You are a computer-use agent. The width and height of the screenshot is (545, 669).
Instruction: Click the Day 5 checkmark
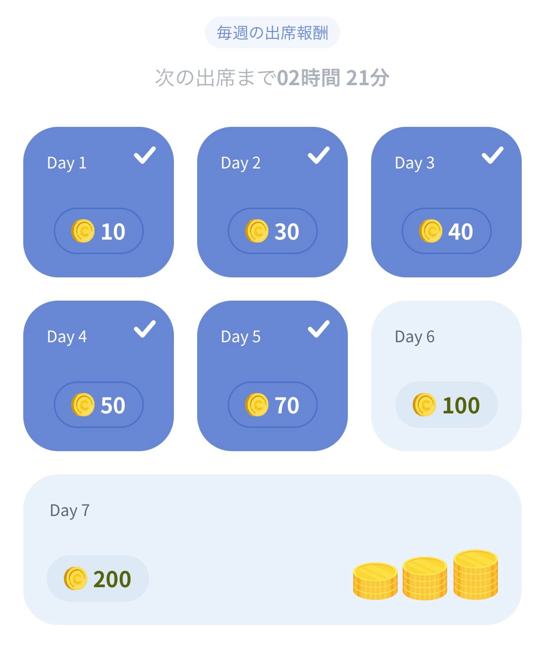[319, 329]
